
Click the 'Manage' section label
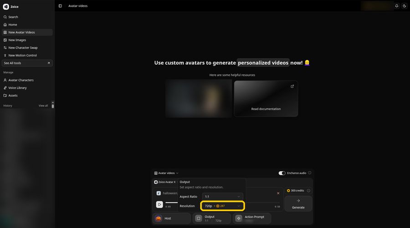[x=8, y=72]
